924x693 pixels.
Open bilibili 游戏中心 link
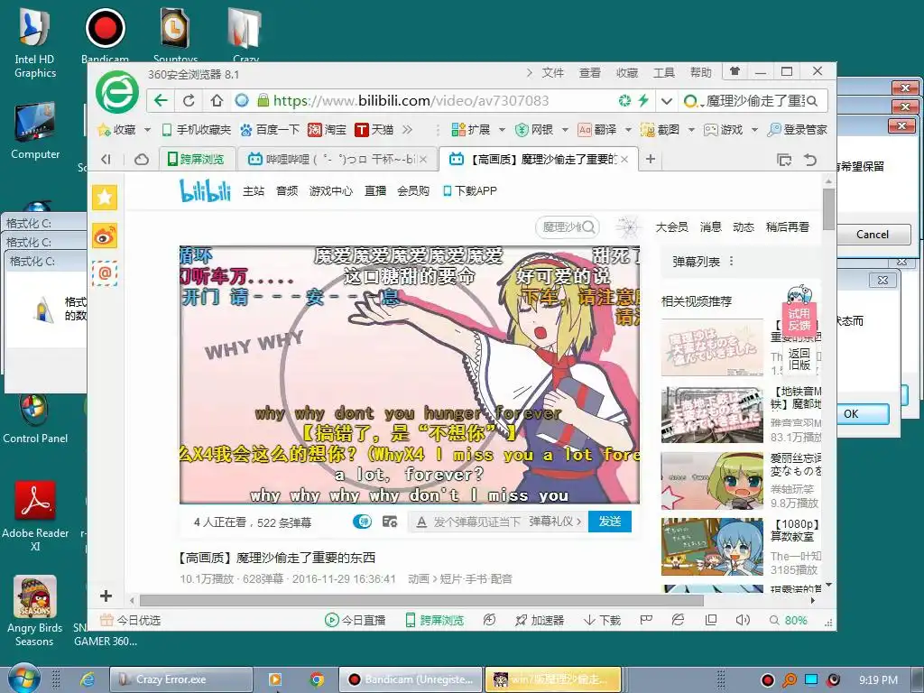point(331,191)
